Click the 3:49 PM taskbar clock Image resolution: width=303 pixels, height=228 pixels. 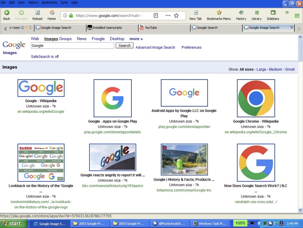[292, 224]
